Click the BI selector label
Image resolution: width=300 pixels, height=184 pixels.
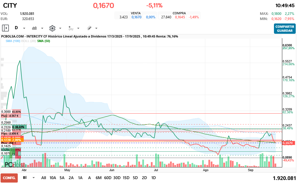(x=25, y=177)
